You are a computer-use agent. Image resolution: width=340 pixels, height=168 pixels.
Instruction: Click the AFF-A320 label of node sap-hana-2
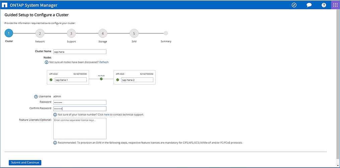pos(120,74)
